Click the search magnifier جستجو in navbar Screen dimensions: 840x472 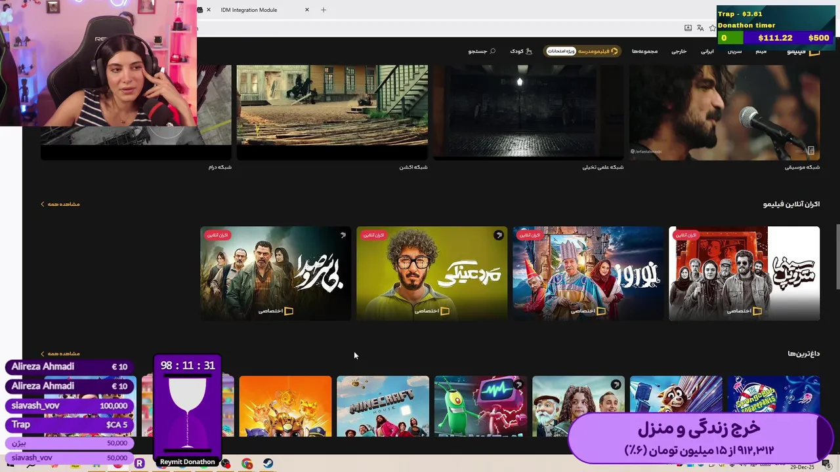[x=482, y=51]
